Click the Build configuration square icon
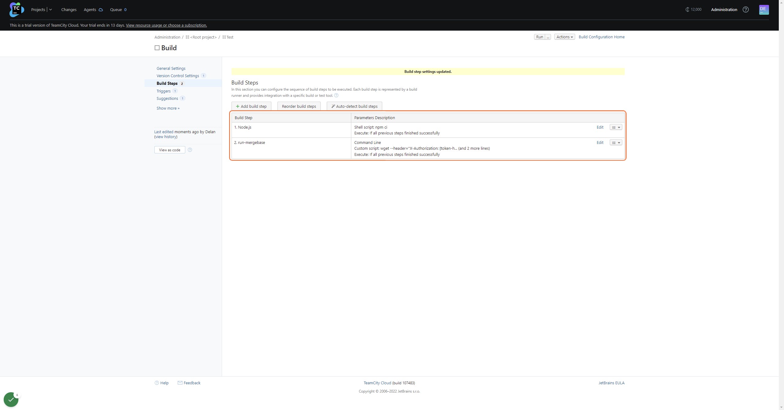The height and width of the screenshot is (410, 784). click(157, 48)
